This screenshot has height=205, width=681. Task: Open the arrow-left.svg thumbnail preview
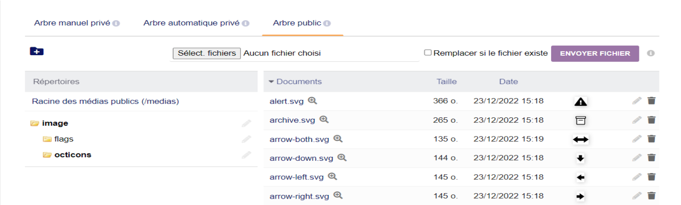(x=580, y=177)
